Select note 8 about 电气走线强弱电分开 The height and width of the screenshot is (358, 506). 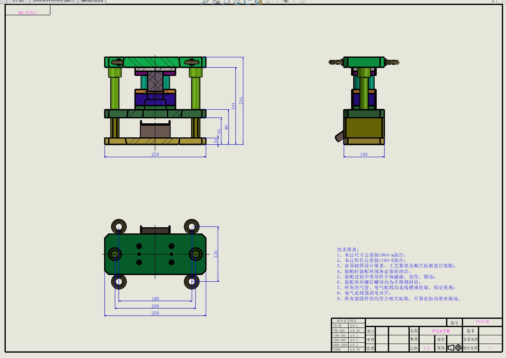click(364, 293)
